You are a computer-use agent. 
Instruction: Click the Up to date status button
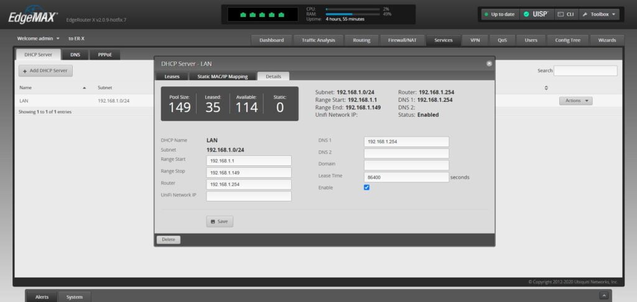(500, 14)
